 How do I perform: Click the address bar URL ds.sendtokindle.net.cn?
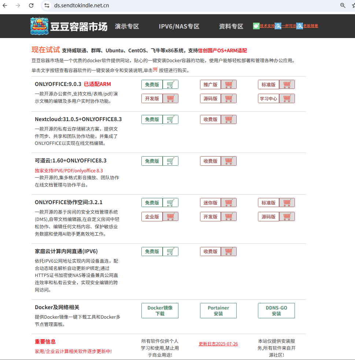[82, 5]
